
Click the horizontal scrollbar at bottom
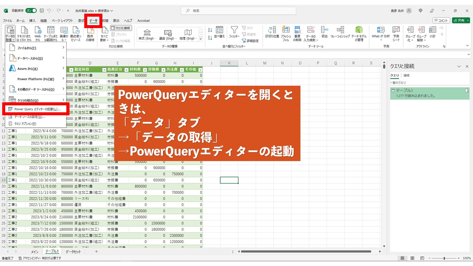(306, 252)
